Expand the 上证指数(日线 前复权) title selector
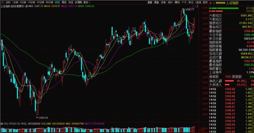The image size is (254, 133). [x=12, y=6]
